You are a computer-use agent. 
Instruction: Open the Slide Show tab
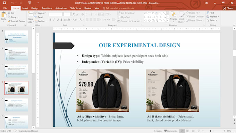click(75, 8)
